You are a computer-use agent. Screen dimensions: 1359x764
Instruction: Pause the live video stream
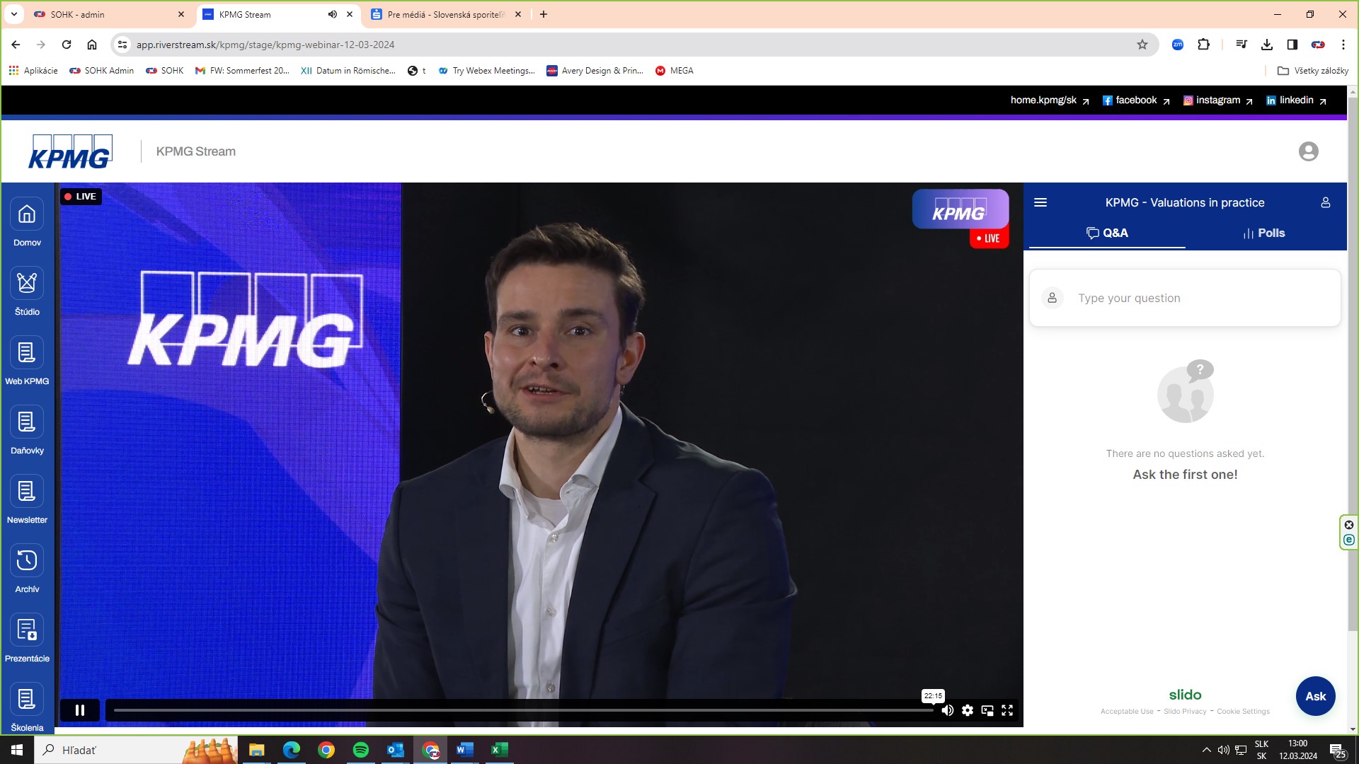[x=80, y=710]
